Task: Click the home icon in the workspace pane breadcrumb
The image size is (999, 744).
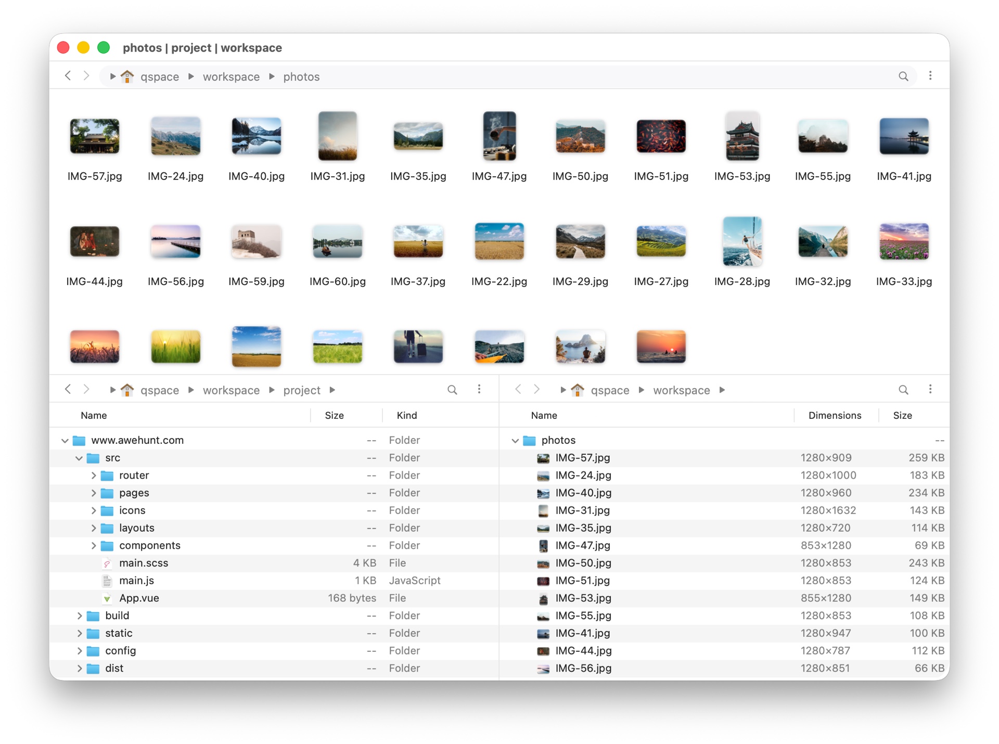Action: click(578, 390)
